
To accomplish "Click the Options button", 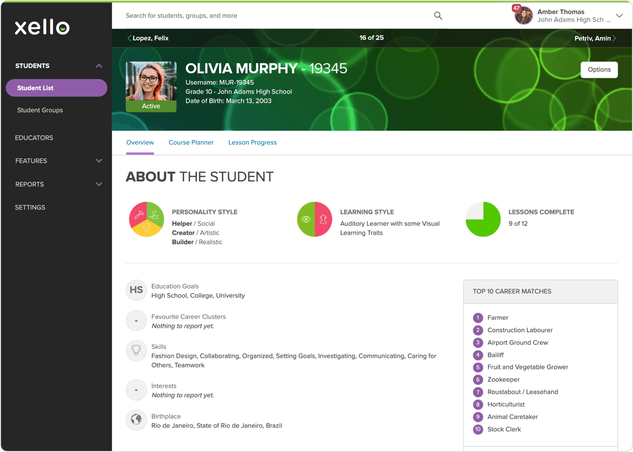I will pyautogui.click(x=599, y=69).
